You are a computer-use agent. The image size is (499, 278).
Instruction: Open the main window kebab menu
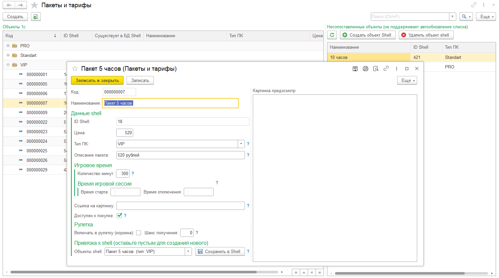pyautogui.click(x=484, y=5)
